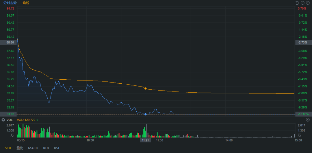
Task: Click the 11:21 time marker label
Action: [145, 140]
